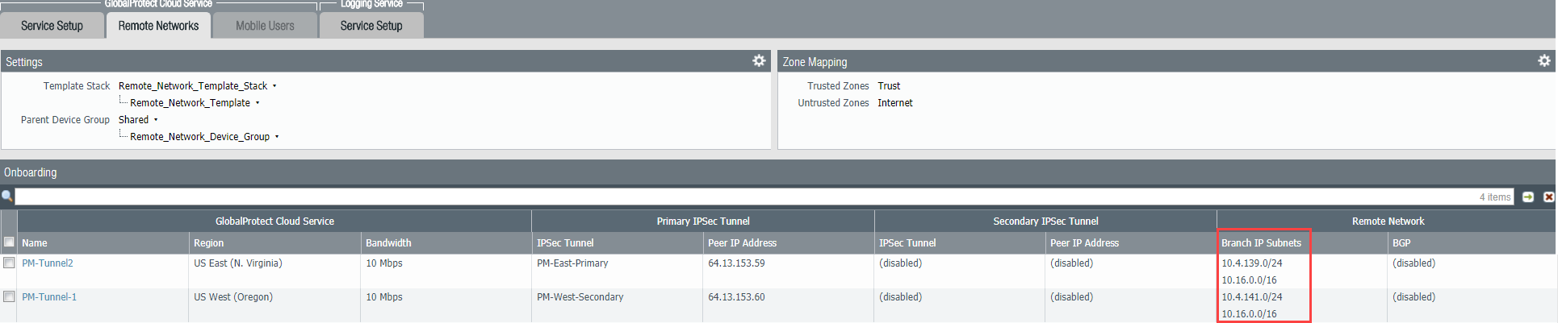Screen dimensions: 1558x323
Task: Open the PM-Tunnel-1 link
Action: click(49, 297)
